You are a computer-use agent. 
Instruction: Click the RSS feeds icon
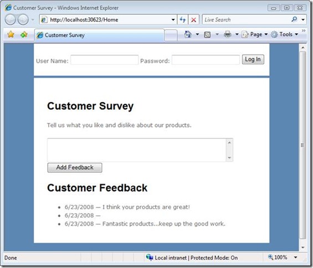pos(207,35)
